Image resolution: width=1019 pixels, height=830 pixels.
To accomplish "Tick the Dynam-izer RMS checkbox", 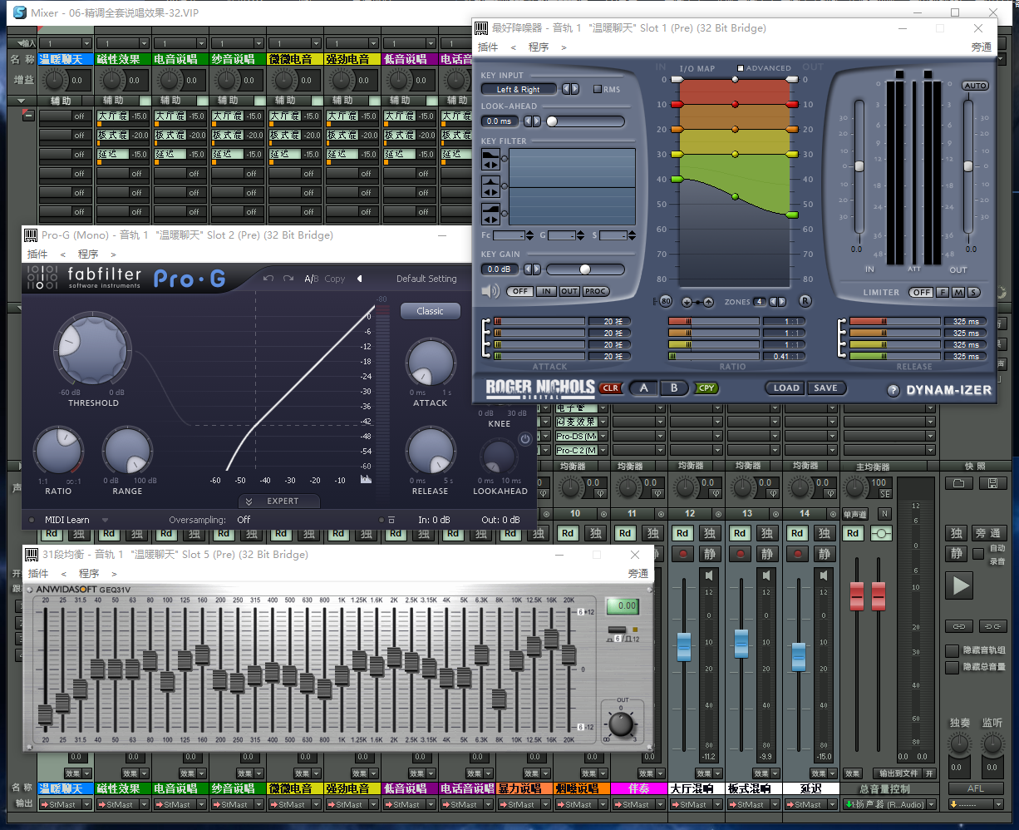I will click(597, 89).
